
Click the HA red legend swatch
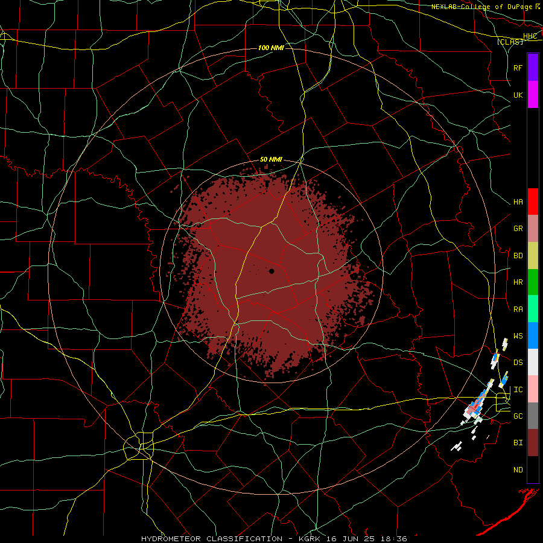tap(533, 202)
